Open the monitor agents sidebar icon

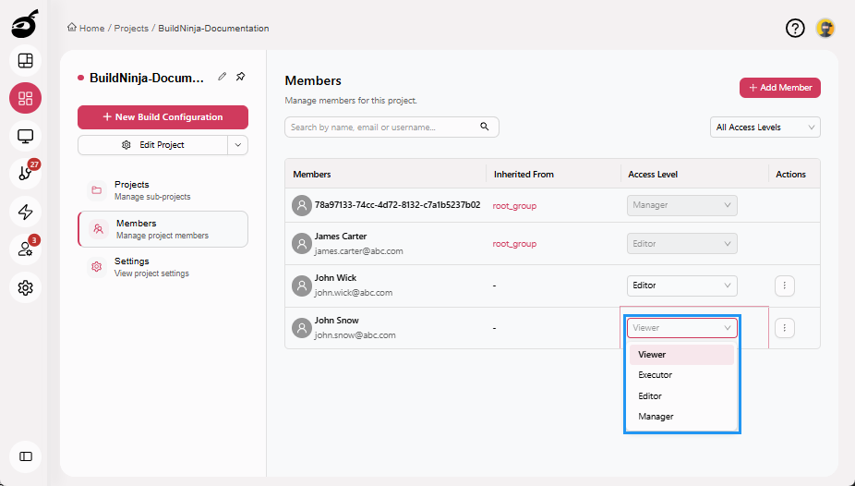point(25,136)
